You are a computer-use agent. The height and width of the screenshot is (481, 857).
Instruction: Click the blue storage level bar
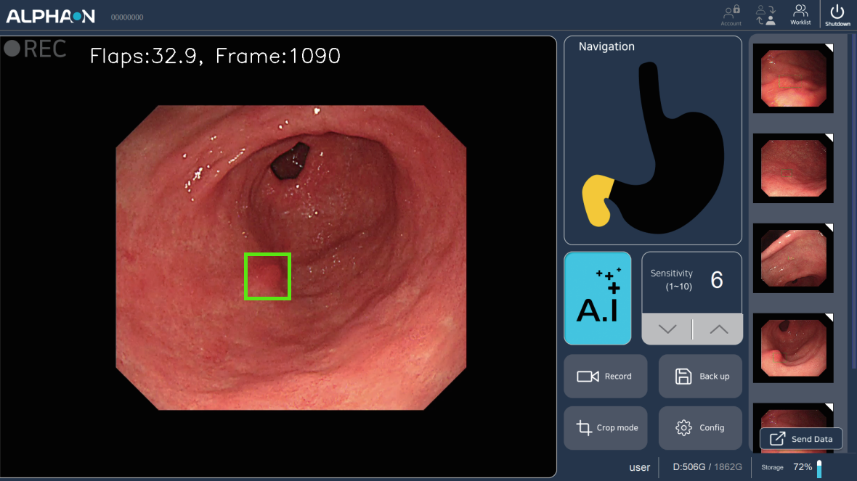tap(819, 469)
